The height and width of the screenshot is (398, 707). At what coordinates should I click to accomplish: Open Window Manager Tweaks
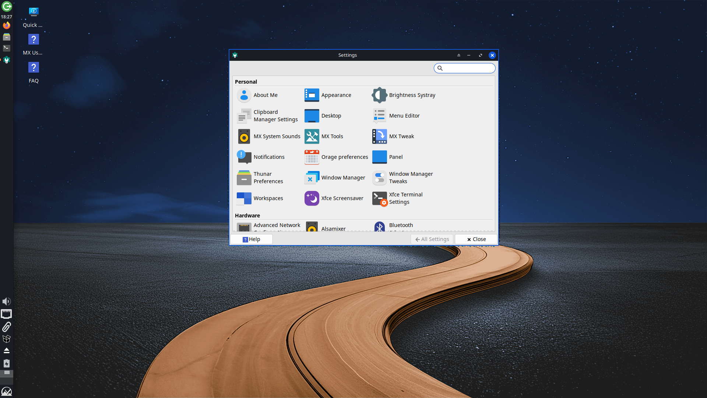402,178
